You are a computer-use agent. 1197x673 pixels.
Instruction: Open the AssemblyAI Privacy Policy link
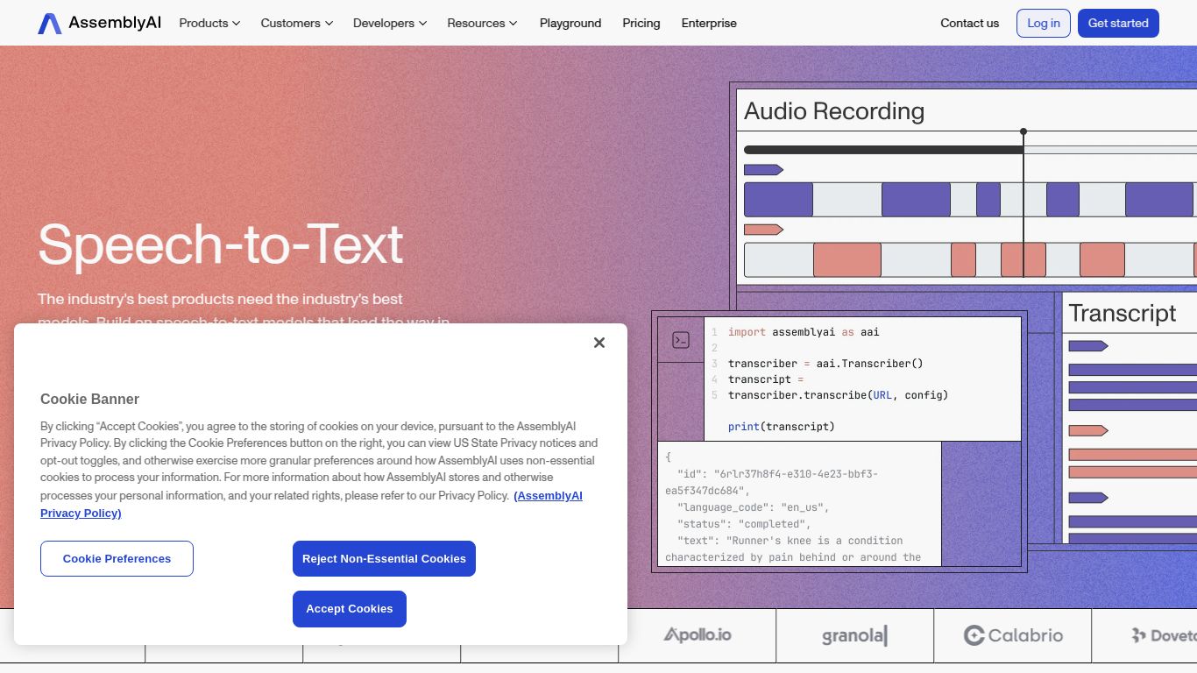(x=548, y=495)
